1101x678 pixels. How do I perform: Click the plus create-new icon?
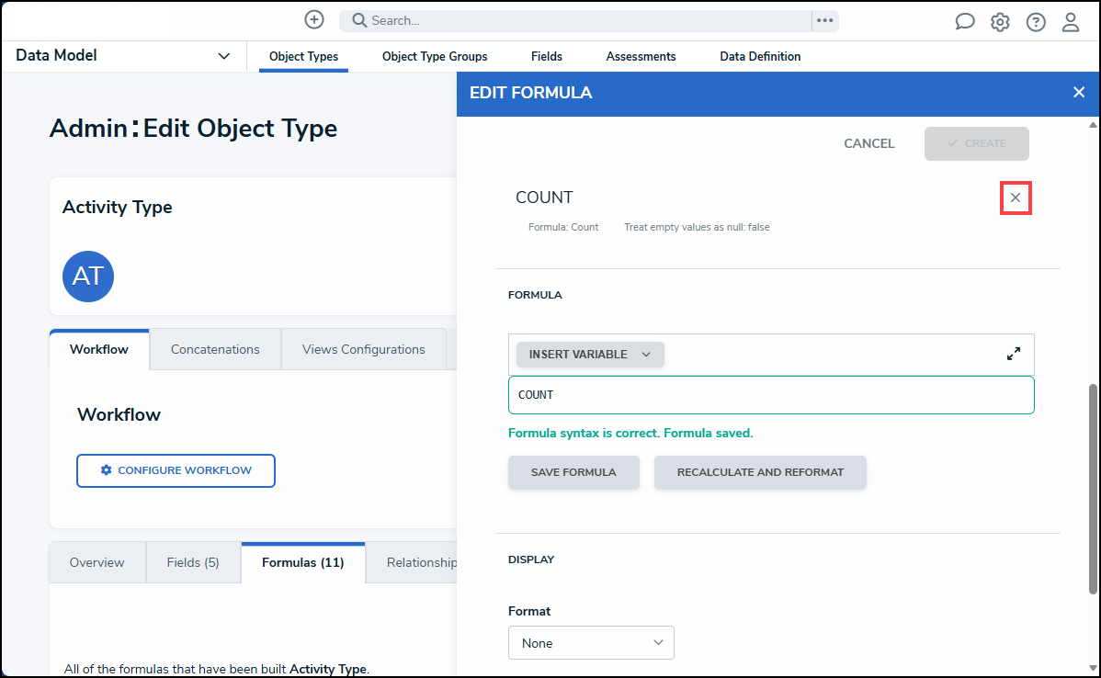tap(314, 19)
